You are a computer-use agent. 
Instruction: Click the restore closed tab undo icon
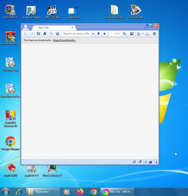[51, 34]
